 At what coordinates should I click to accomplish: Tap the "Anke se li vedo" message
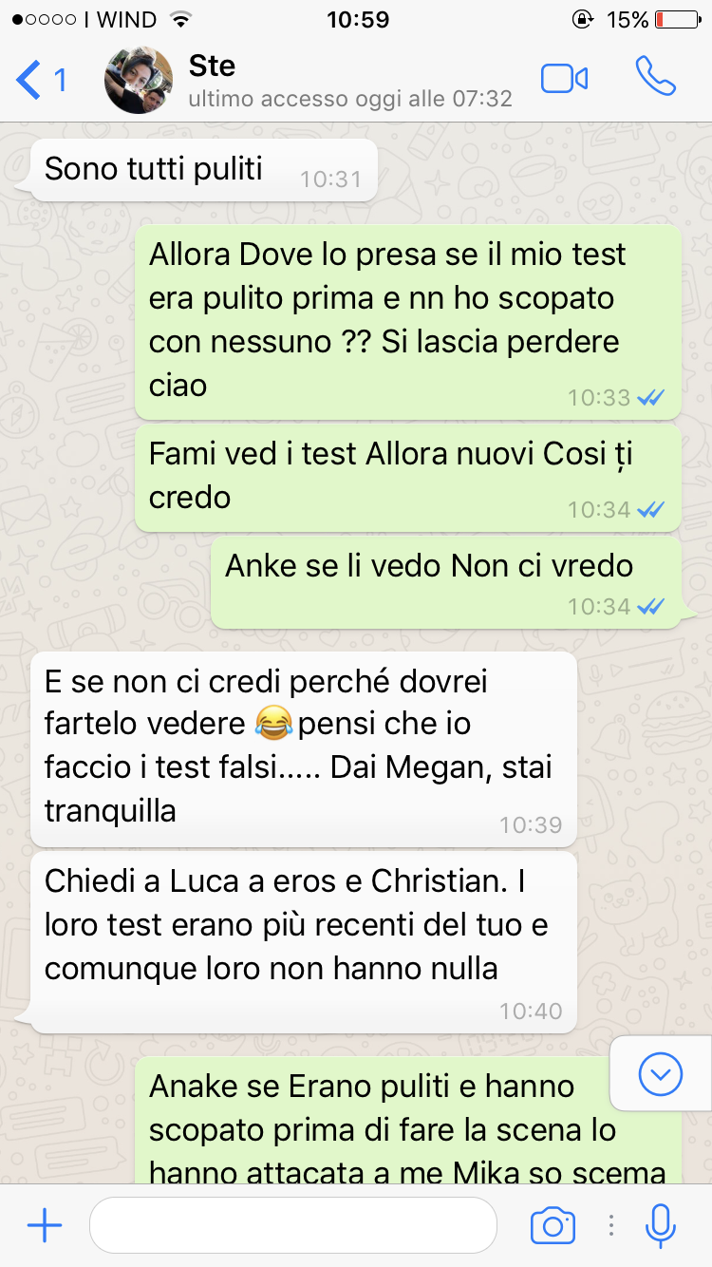click(446, 581)
